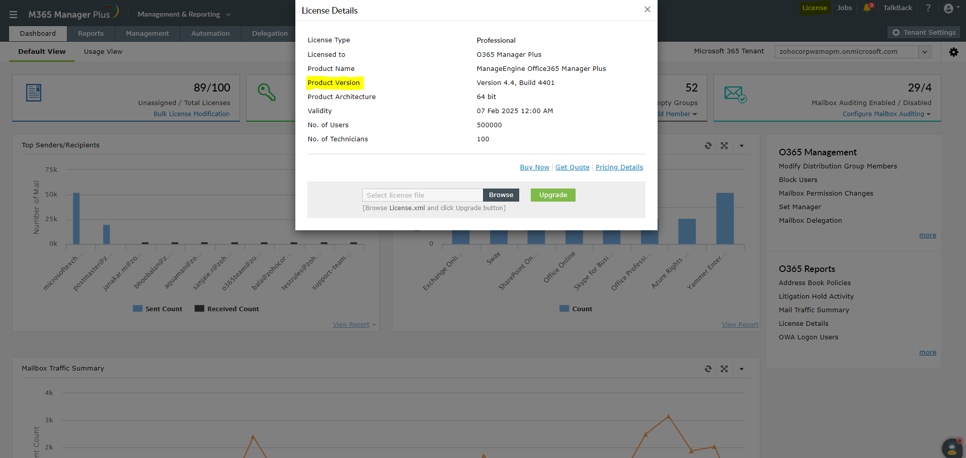Open the help question mark icon
Viewport: 966px width, 458px height.
(x=928, y=8)
